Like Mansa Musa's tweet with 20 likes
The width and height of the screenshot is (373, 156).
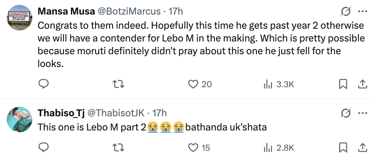click(x=193, y=84)
